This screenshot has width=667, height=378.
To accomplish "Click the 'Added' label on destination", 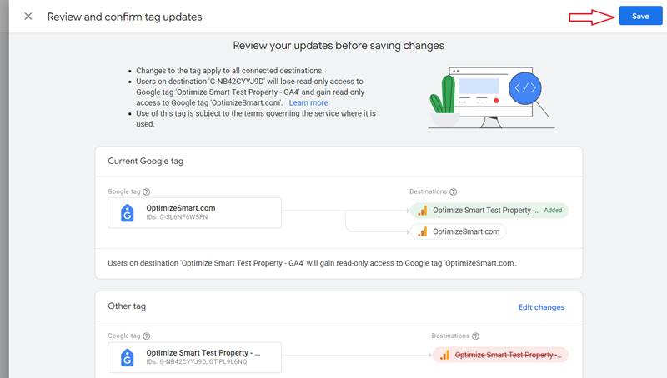I will 553,211.
